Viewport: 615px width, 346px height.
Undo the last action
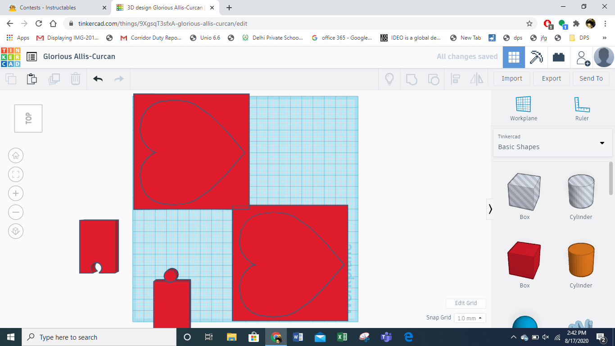(x=98, y=79)
